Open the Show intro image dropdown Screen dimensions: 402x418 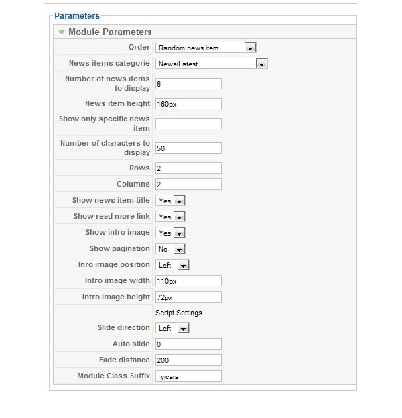[170, 233]
